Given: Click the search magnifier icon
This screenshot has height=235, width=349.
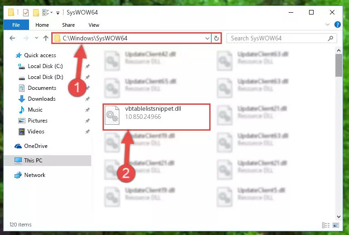Looking at the screenshot, I should coord(330,38).
